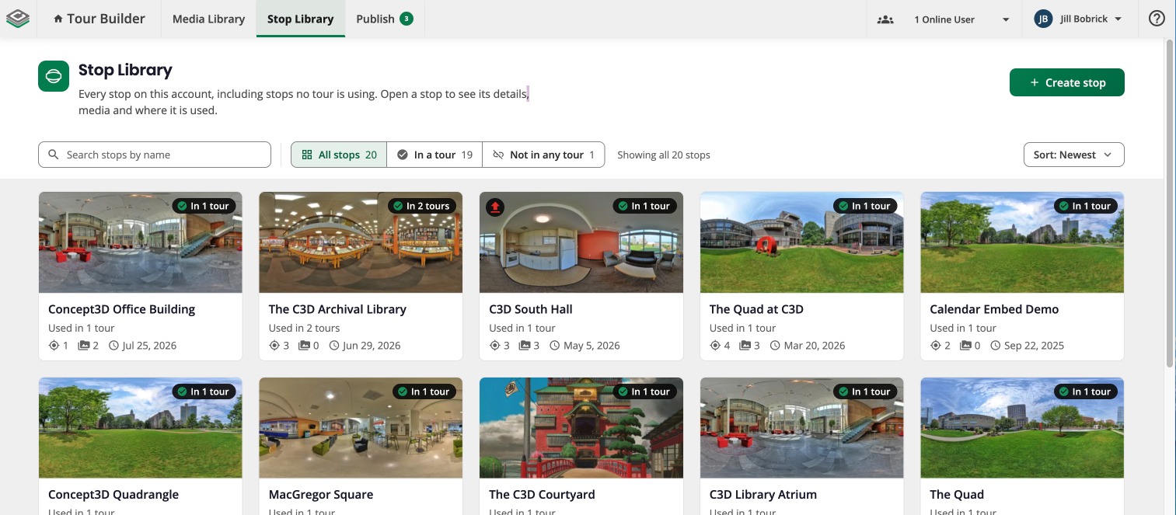The image size is (1176, 515).
Task: Click the media count icon on The C3D Archival Library
Action: pos(305,346)
